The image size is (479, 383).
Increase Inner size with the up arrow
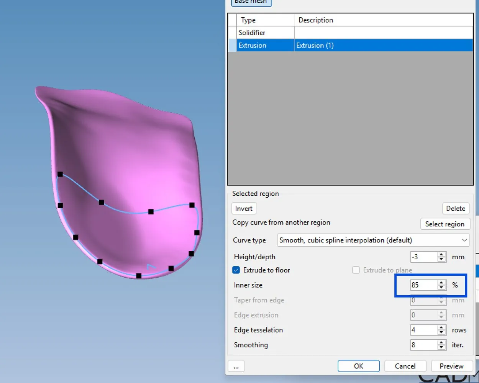click(x=441, y=283)
